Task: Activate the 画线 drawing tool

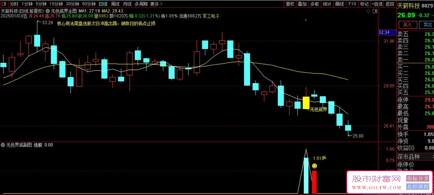Action: click(339, 4)
